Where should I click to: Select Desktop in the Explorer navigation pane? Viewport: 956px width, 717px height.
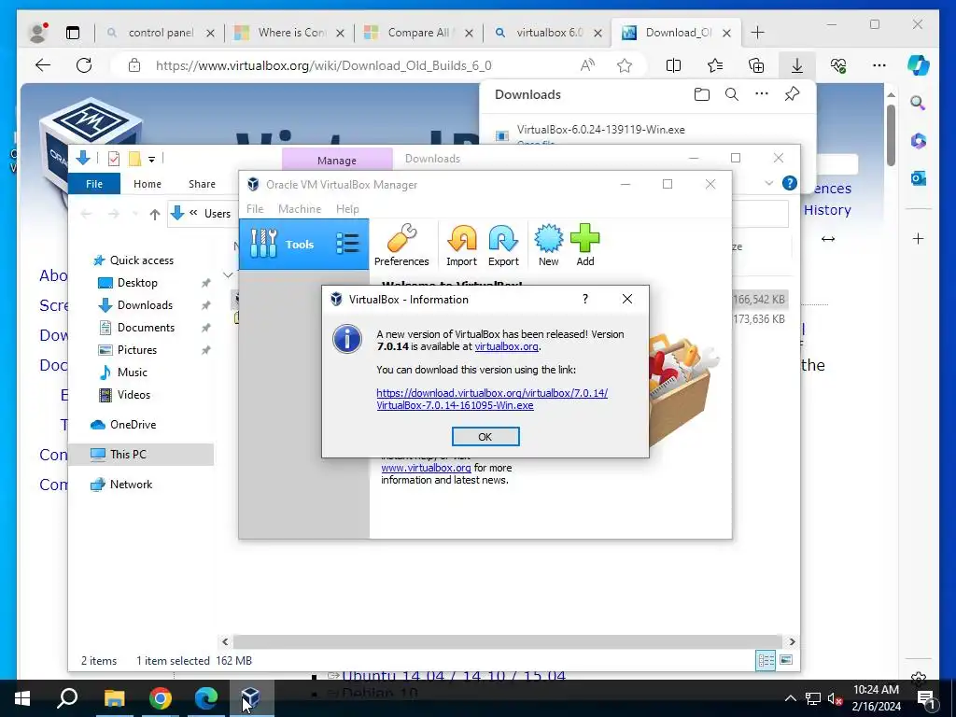coord(137,283)
